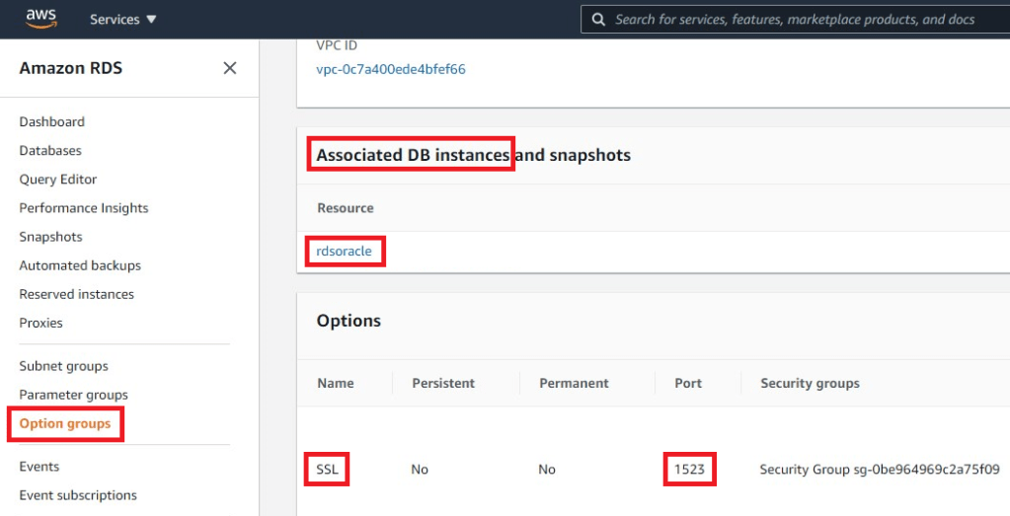Open Query Editor from the sidebar

pos(58,180)
